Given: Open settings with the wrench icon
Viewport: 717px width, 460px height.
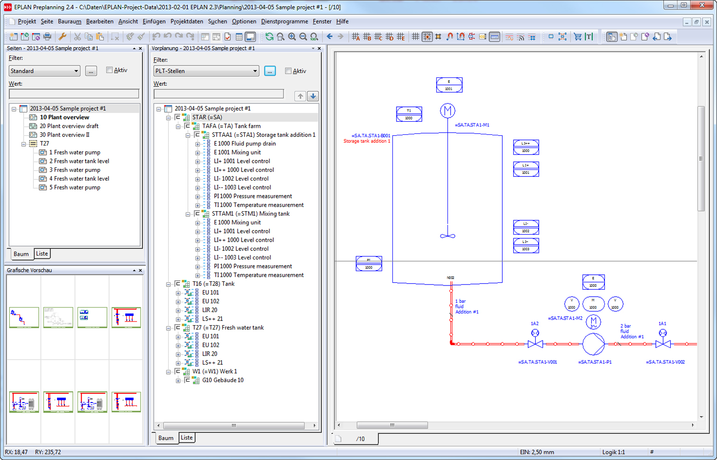Looking at the screenshot, I should click(x=62, y=37).
